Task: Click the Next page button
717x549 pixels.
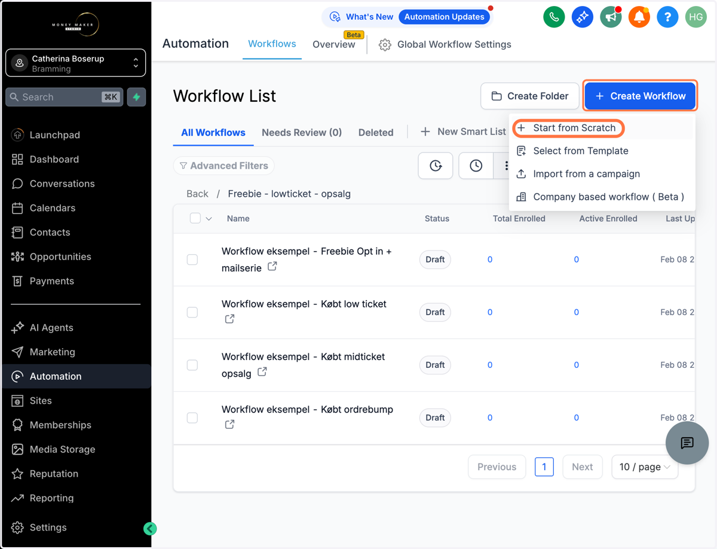Action: [583, 467]
